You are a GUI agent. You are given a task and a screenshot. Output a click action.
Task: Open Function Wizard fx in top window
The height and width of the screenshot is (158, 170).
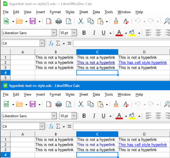pos(51,43)
